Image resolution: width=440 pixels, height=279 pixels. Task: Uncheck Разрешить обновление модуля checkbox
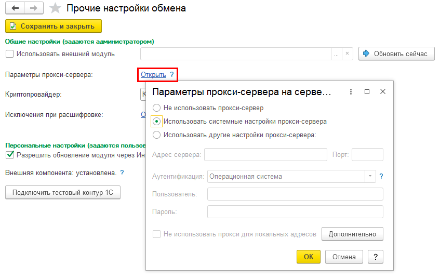point(9,155)
